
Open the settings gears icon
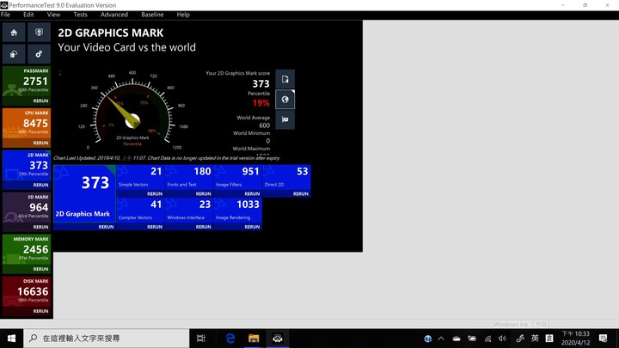[x=39, y=54]
